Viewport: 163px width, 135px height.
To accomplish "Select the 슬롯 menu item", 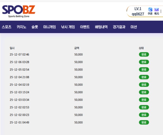I will (35, 27).
